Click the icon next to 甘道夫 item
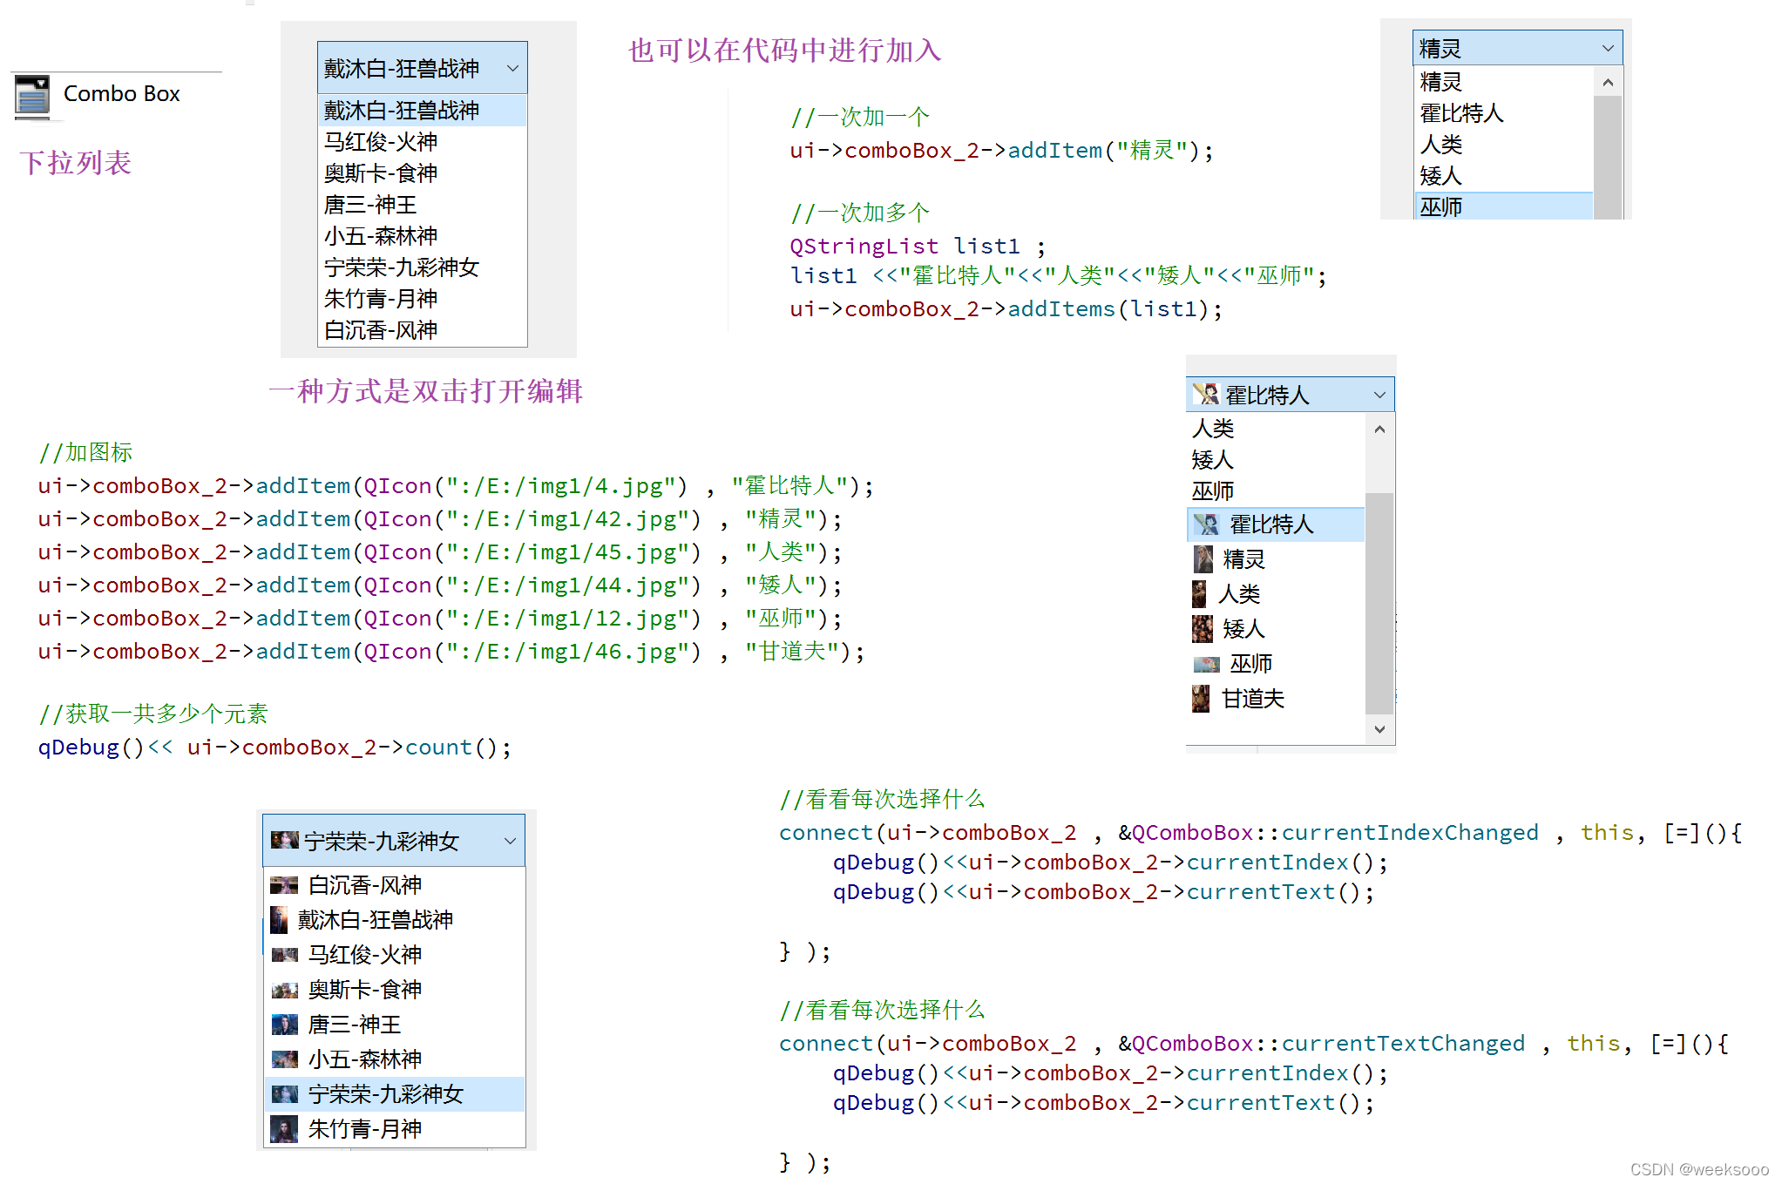The width and height of the screenshot is (1782, 1184). tap(1201, 698)
